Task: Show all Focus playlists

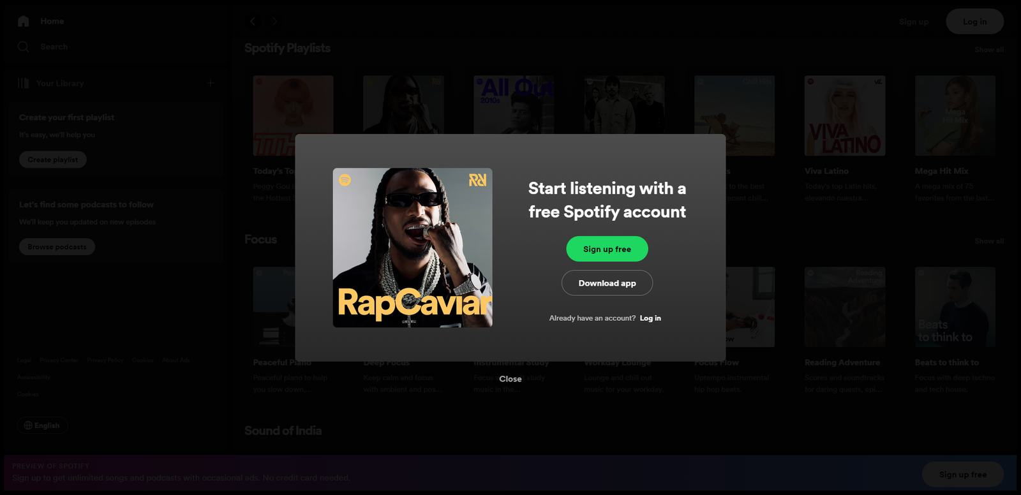Action: coord(989,241)
